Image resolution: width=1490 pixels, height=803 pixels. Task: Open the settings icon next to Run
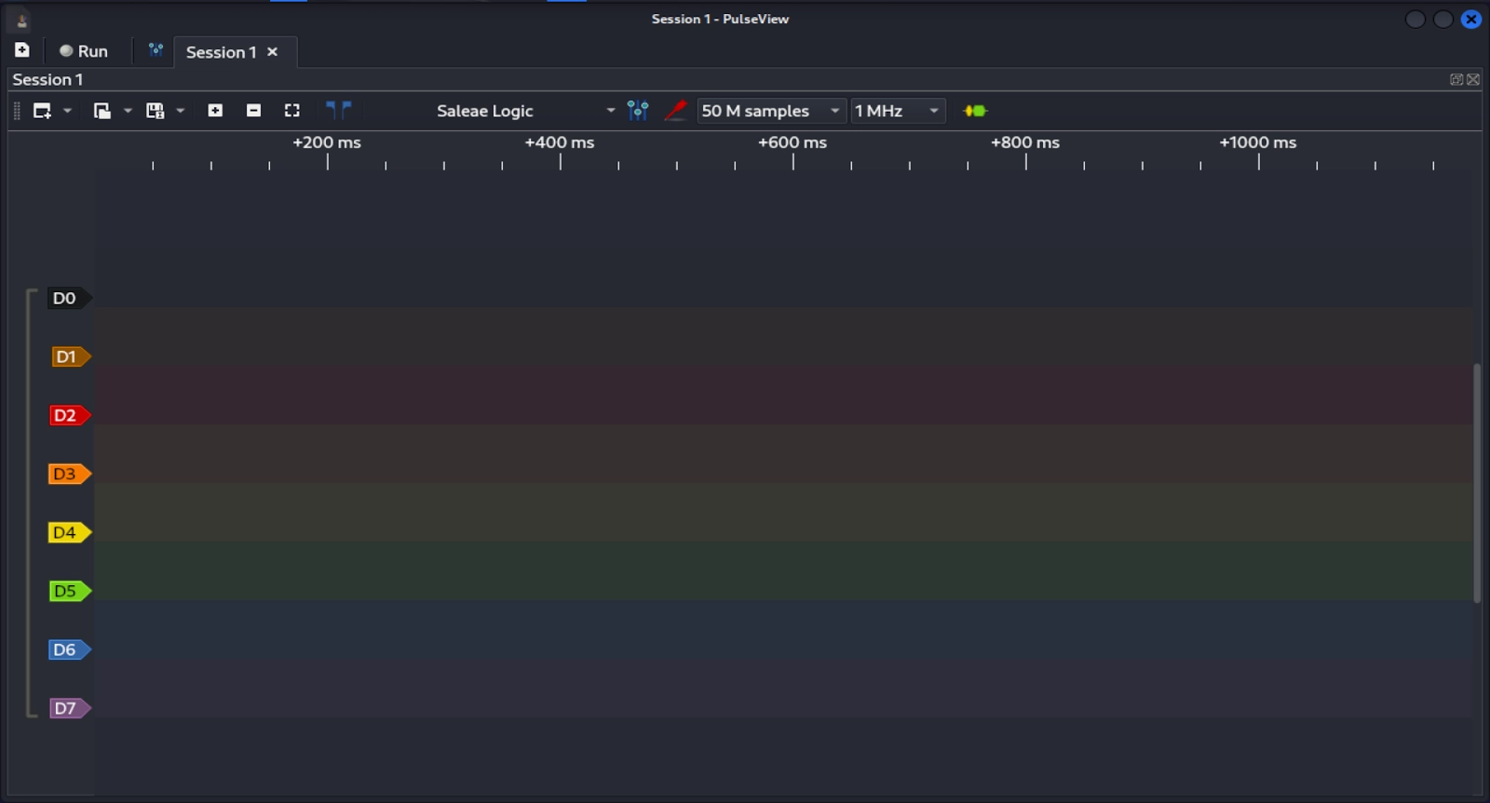coord(156,50)
